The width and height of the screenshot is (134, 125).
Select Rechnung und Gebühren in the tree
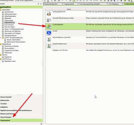point(13,31)
